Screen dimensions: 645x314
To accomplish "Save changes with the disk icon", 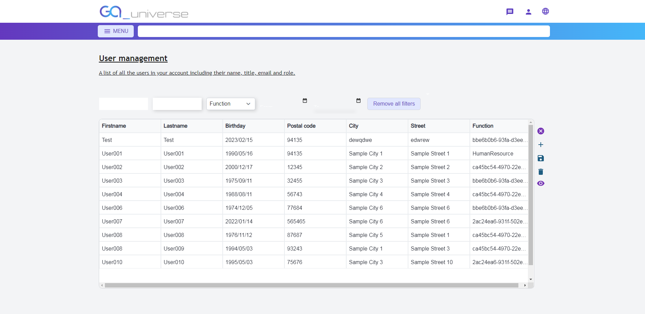I will [x=541, y=158].
